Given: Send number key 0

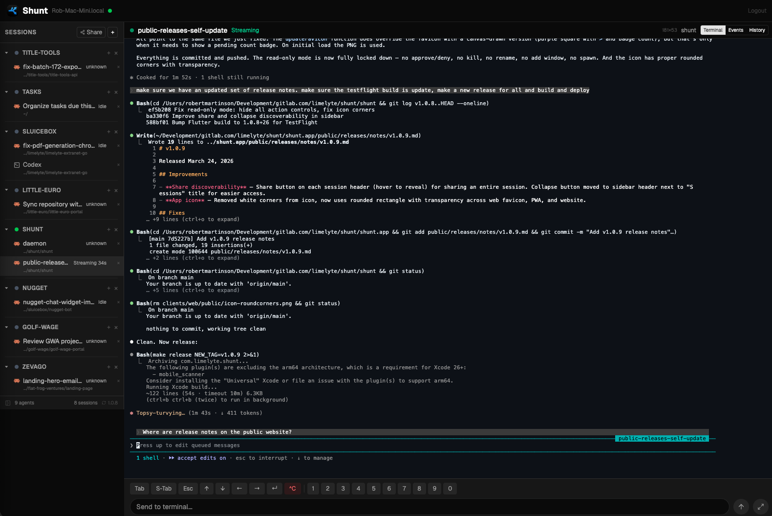Looking at the screenshot, I should [450, 489].
